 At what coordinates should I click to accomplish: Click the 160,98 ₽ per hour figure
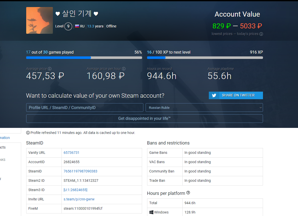click(x=106, y=76)
